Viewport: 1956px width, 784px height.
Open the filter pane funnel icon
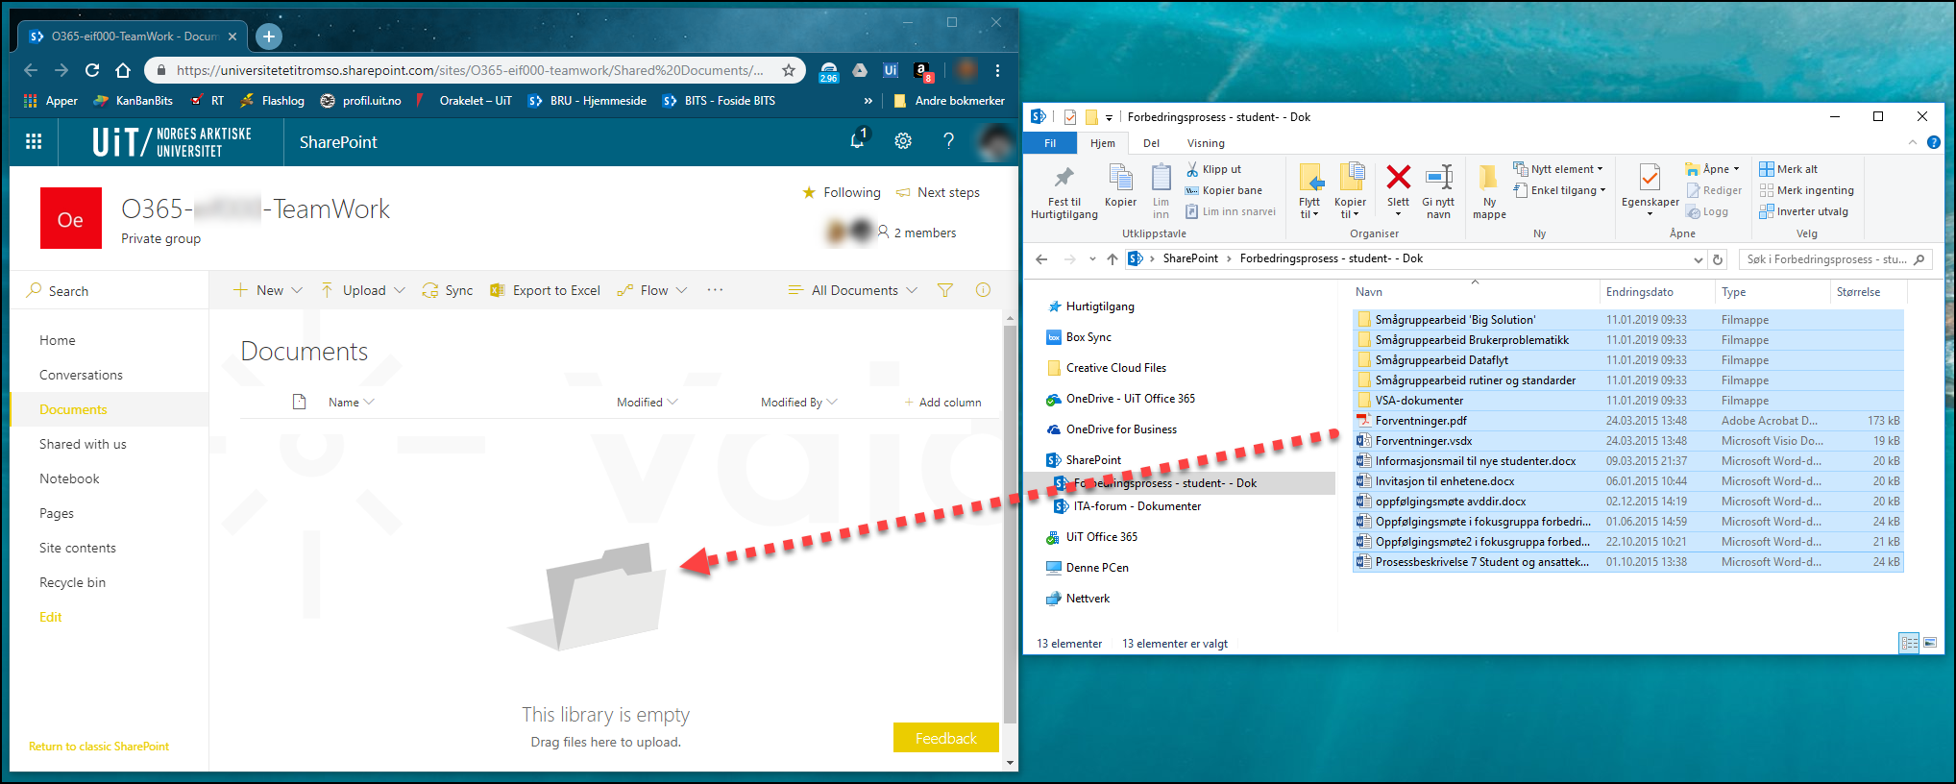click(945, 290)
